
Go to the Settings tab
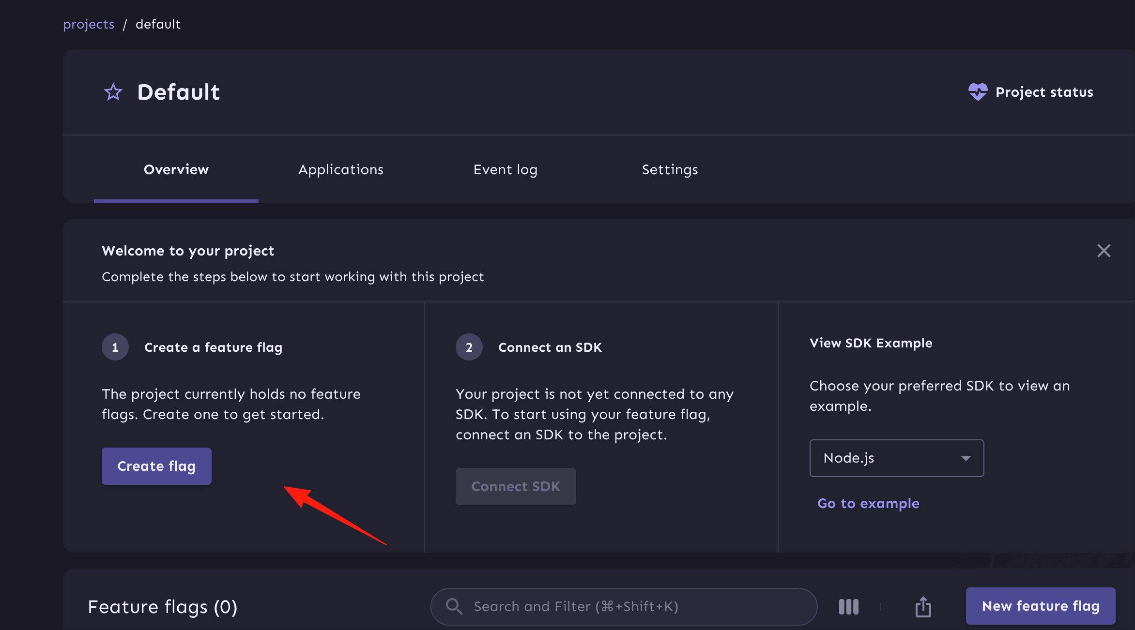point(670,169)
